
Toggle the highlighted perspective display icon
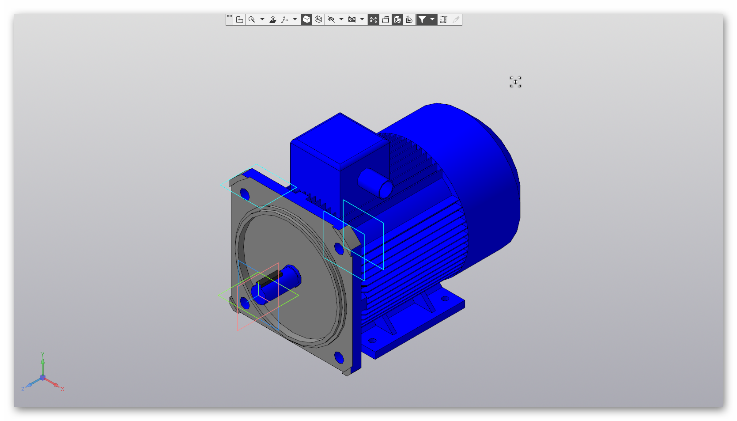pyautogui.click(x=397, y=19)
